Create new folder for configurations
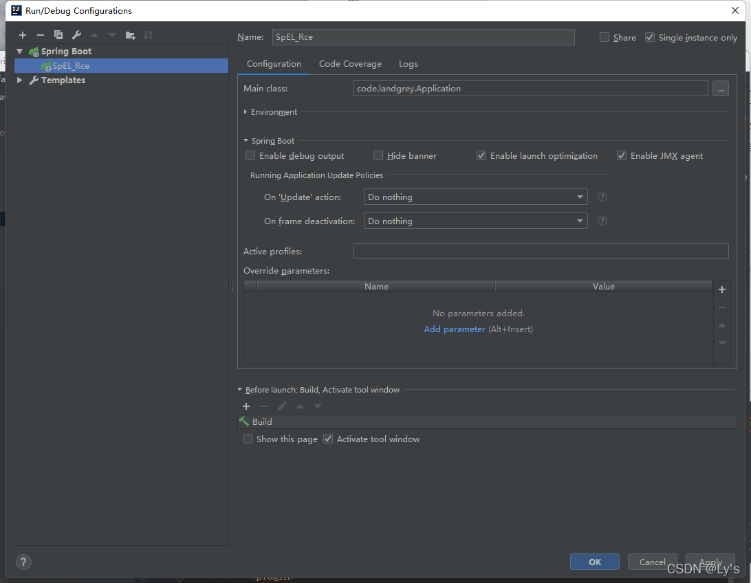Viewport: 751px width, 583px height. pos(130,35)
